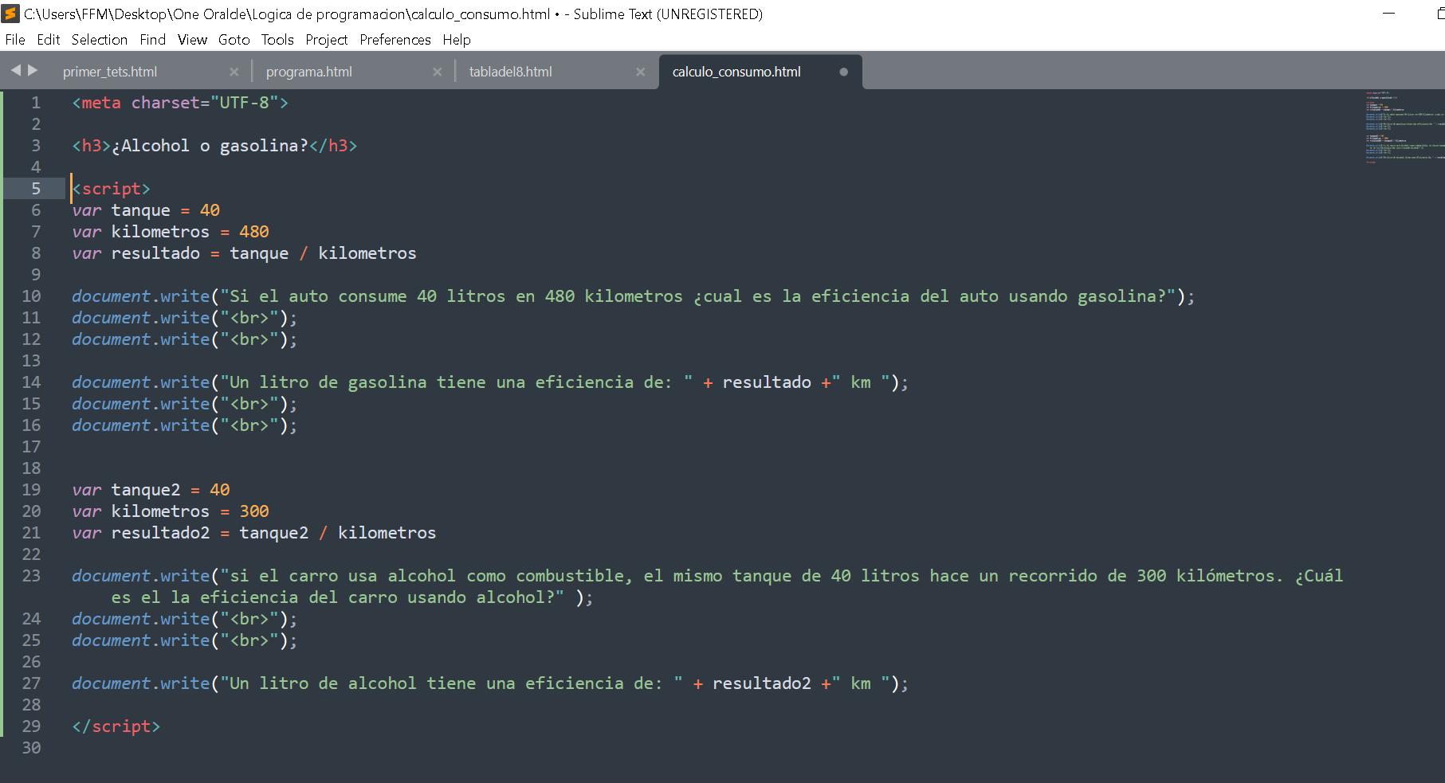This screenshot has height=783, width=1445.
Task: Click line number 5 in the gutter
Action: 36,189
